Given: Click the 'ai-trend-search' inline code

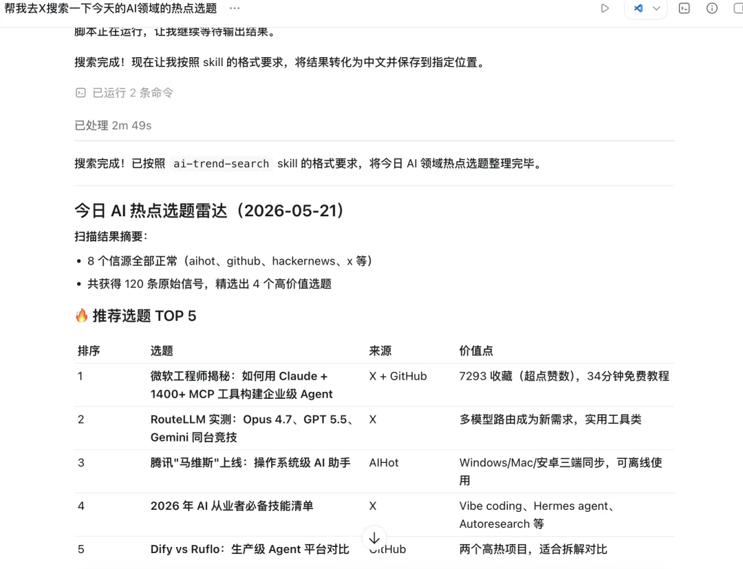Looking at the screenshot, I should tap(221, 164).
